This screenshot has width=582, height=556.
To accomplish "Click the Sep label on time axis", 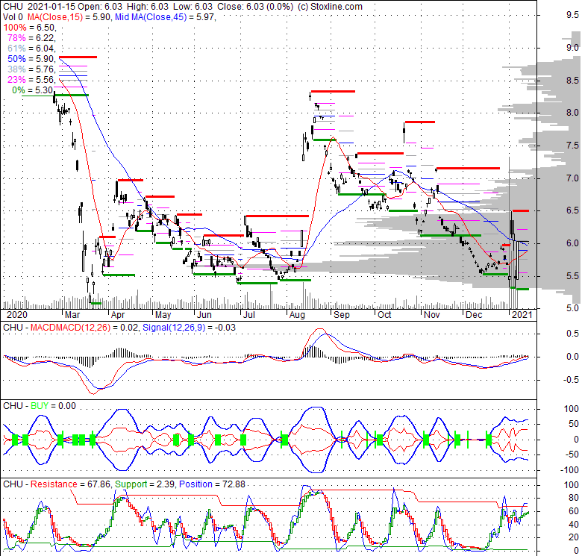I will point(342,315).
